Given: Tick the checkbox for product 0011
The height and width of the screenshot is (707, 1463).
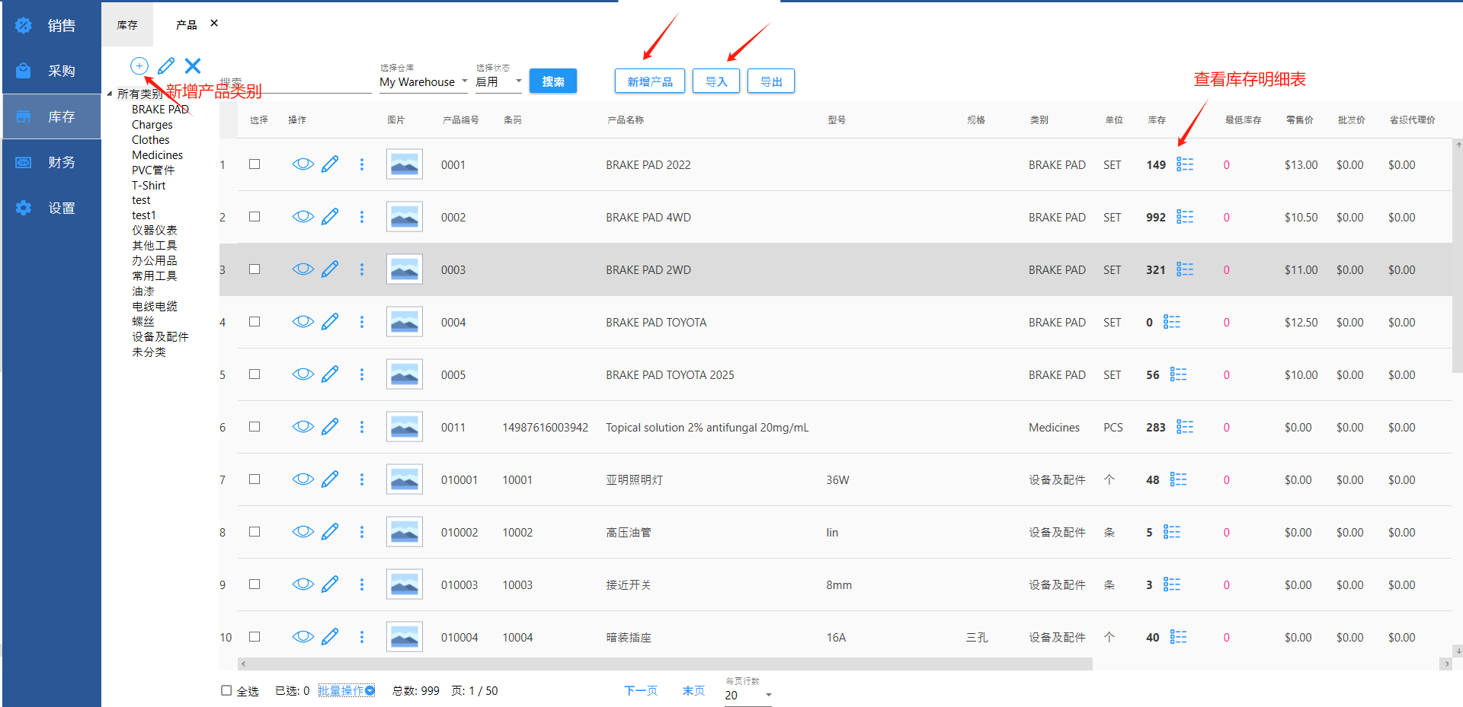Looking at the screenshot, I should tap(255, 427).
